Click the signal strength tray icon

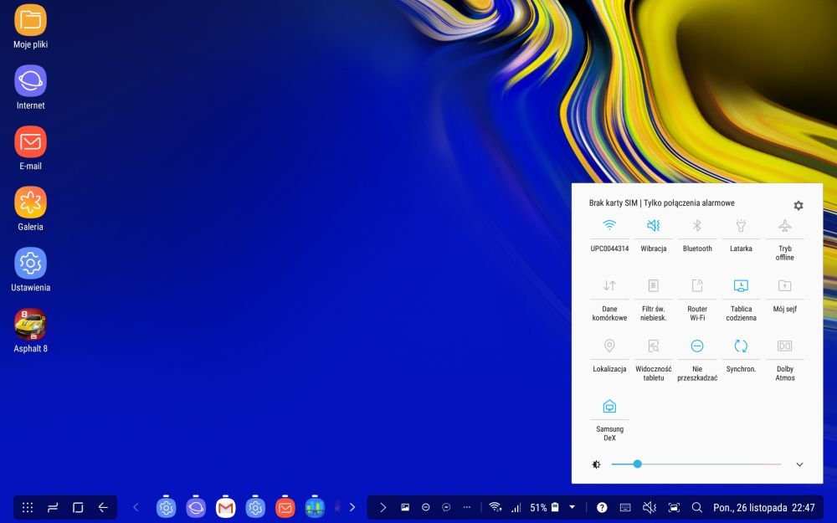516,508
